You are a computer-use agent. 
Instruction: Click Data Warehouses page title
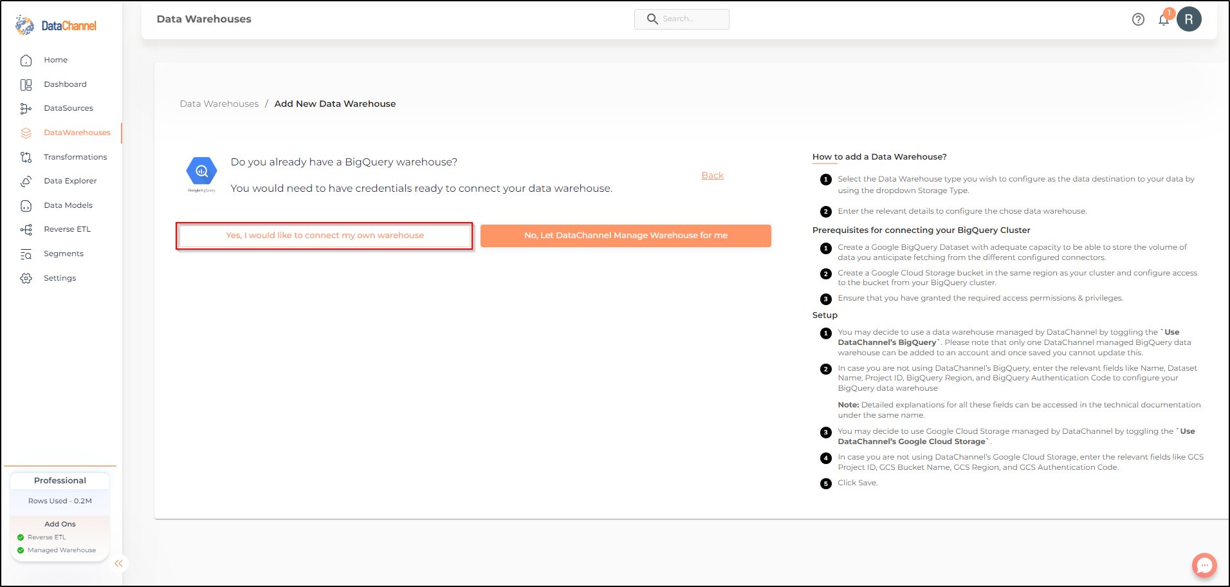pos(204,19)
